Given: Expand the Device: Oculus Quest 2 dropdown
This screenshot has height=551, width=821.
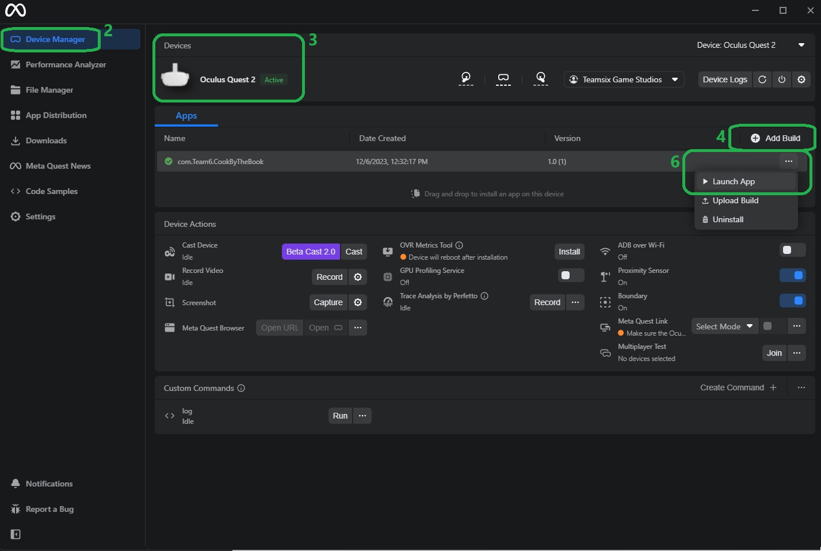Looking at the screenshot, I should pyautogui.click(x=801, y=45).
